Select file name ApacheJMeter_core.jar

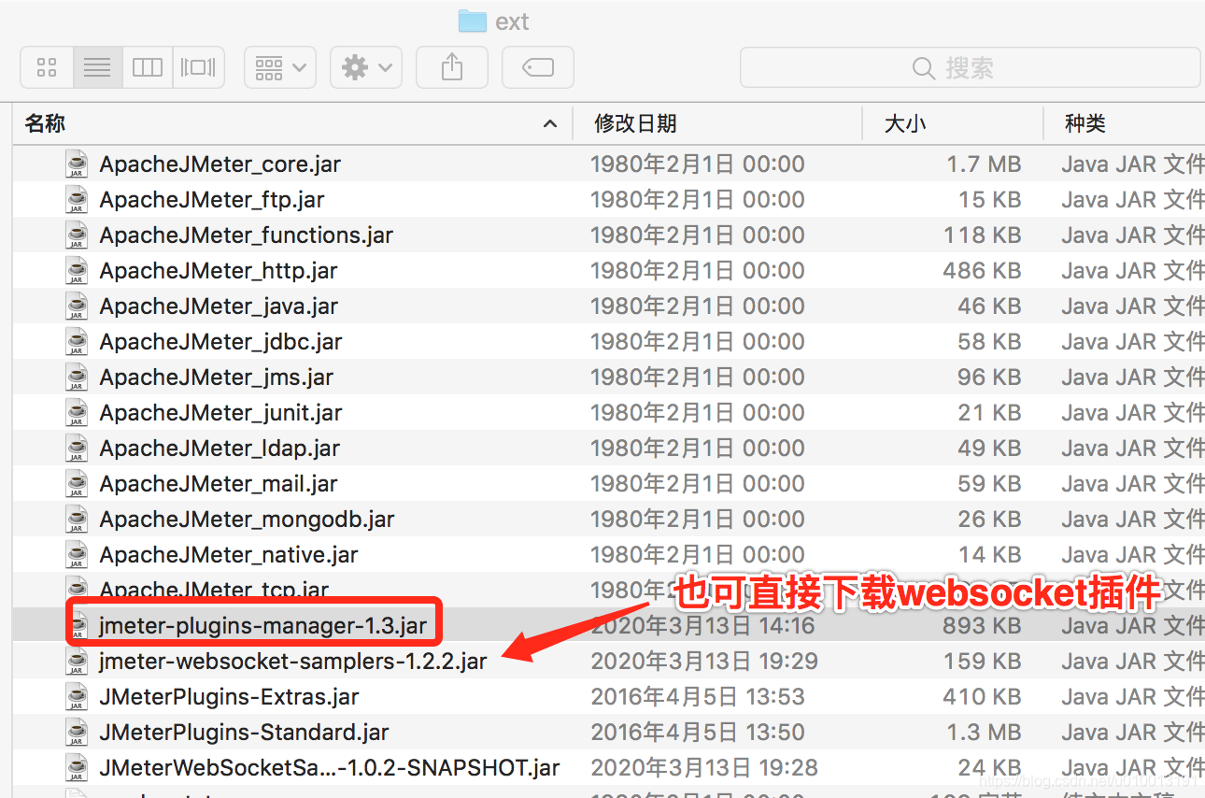click(x=220, y=164)
